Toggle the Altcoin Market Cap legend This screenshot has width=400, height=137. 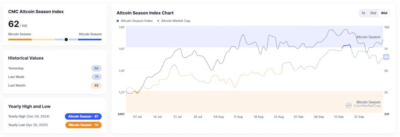(x=176, y=21)
